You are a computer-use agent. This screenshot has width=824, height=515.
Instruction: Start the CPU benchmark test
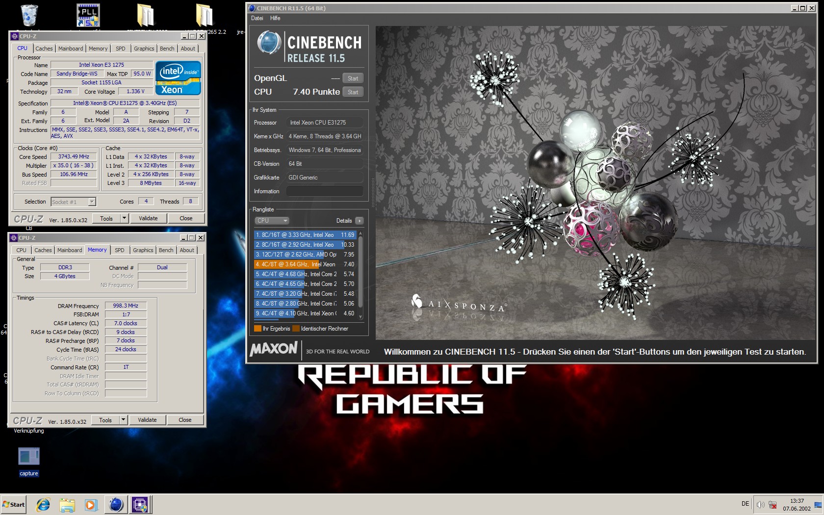353,92
